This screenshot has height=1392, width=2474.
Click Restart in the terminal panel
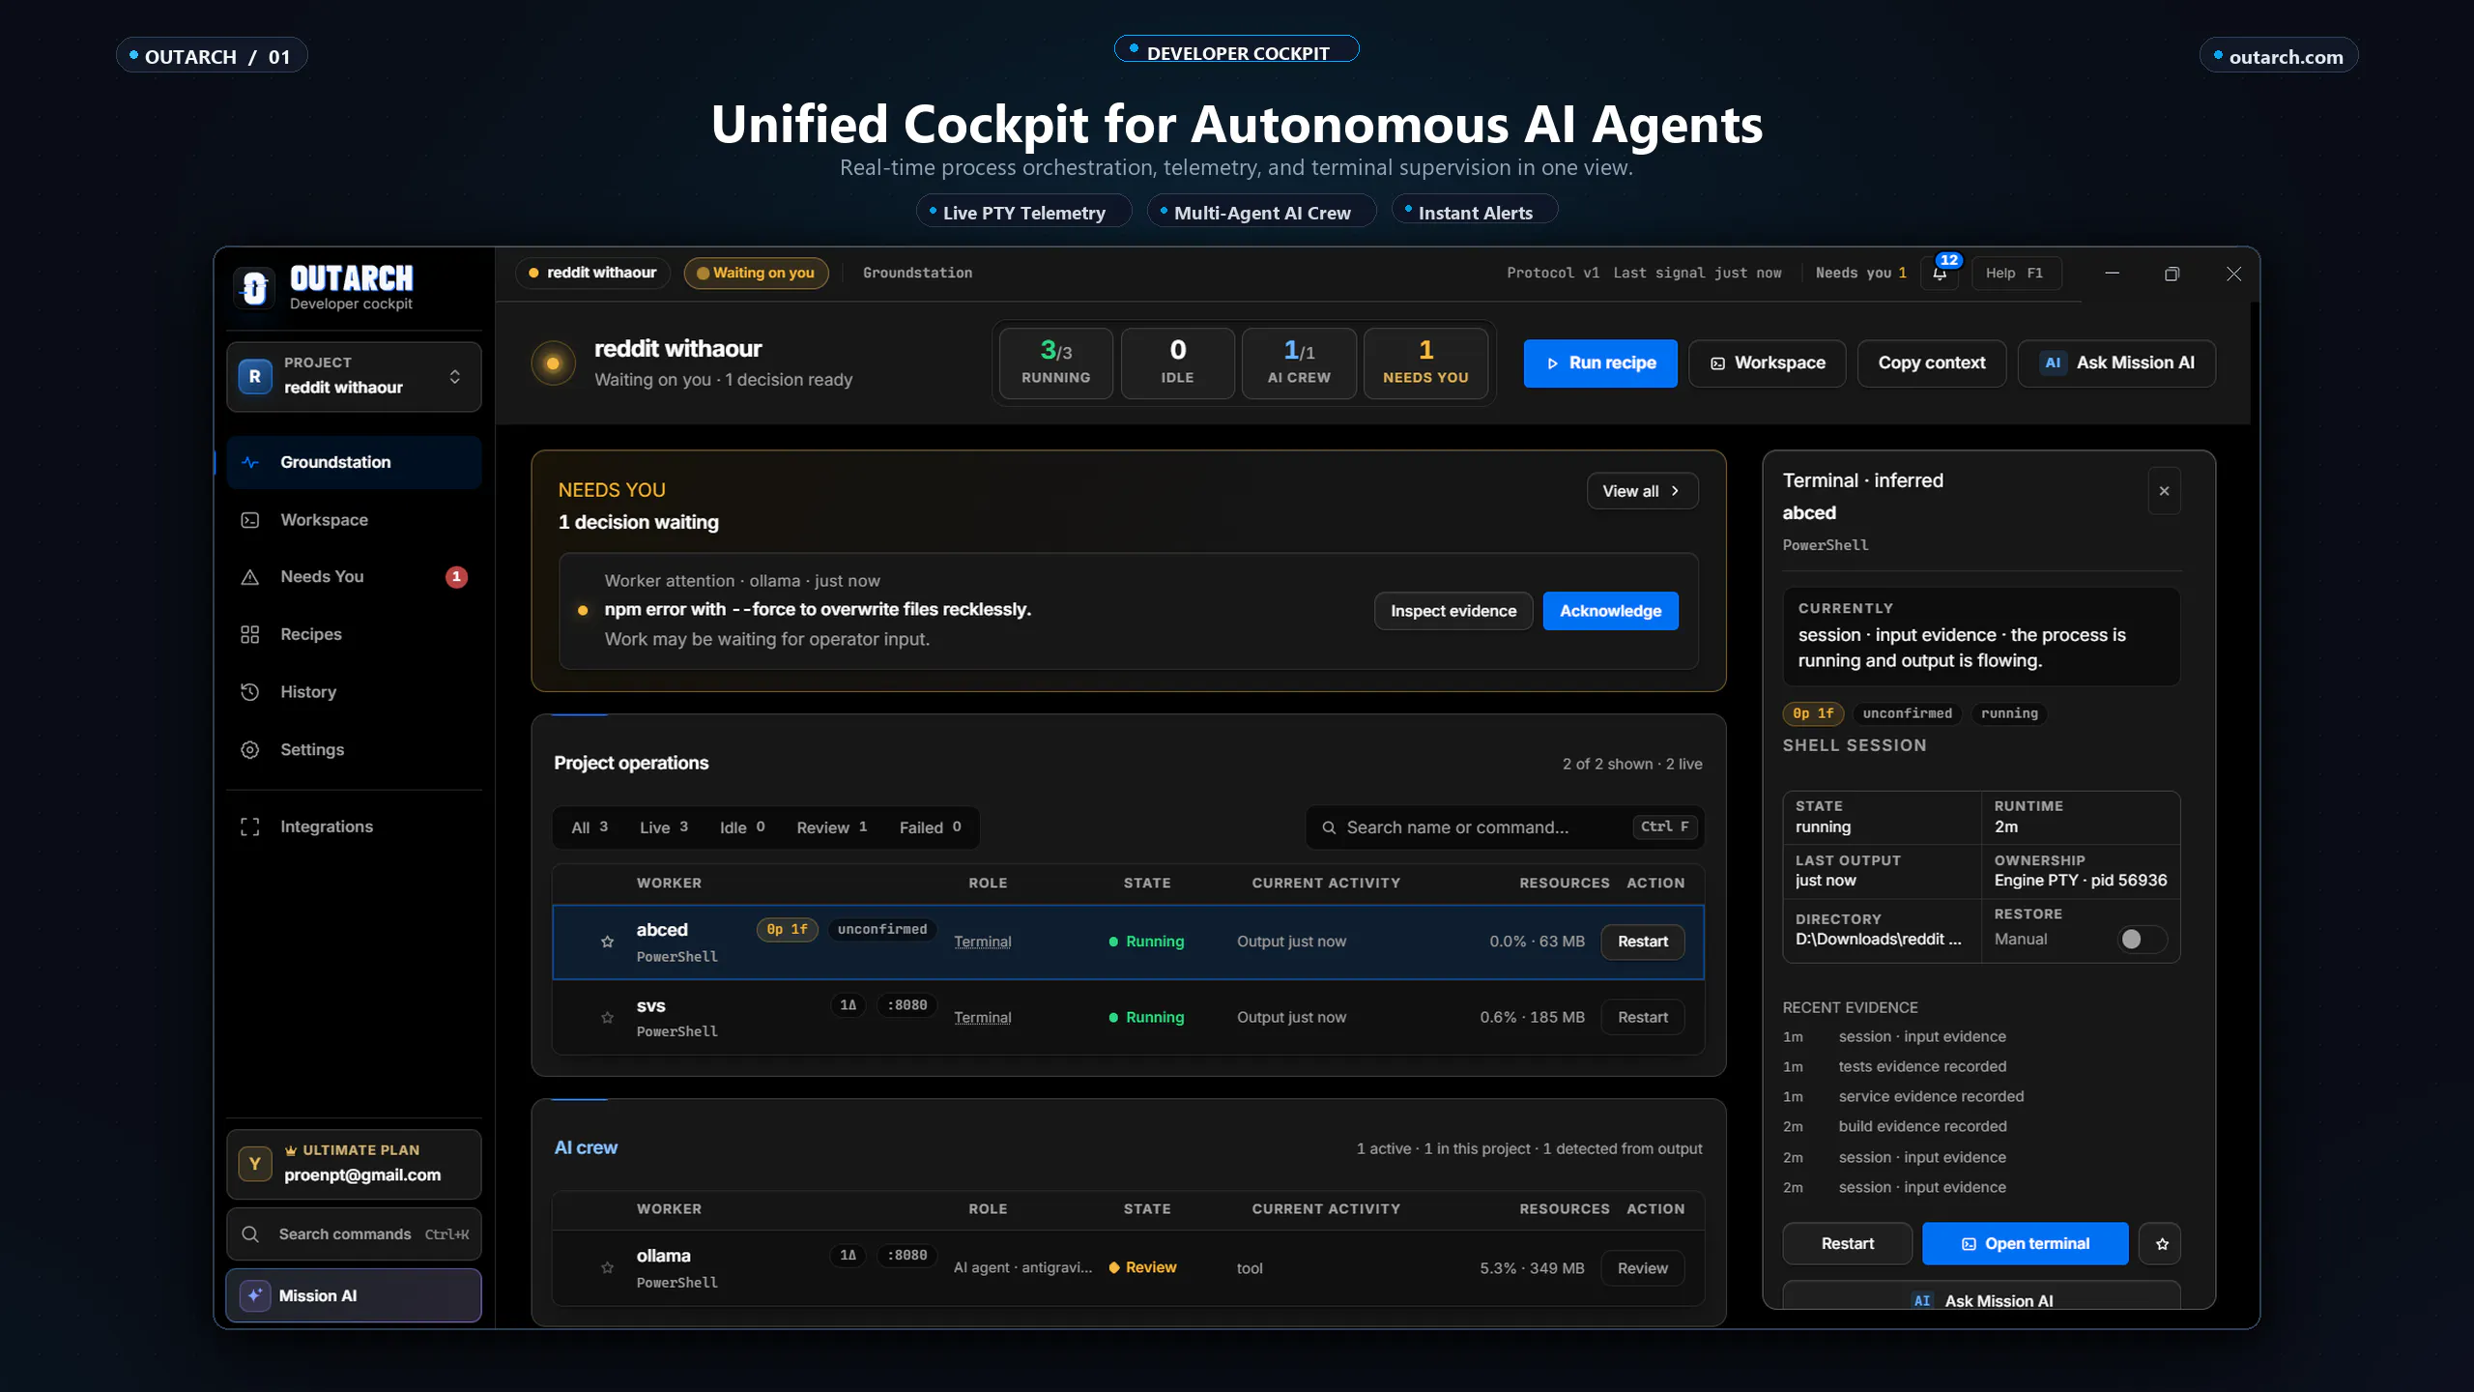(1847, 1244)
